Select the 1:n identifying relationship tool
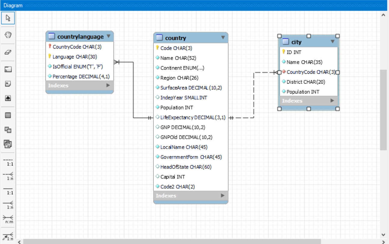Image resolution: width=389 pixels, height=244 pixels. pyautogui.click(x=8, y=204)
